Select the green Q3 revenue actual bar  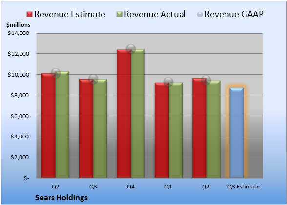tap(100, 128)
